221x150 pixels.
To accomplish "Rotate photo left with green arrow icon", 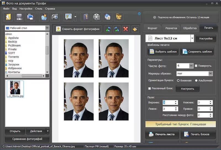I will (x=108, y=29).
